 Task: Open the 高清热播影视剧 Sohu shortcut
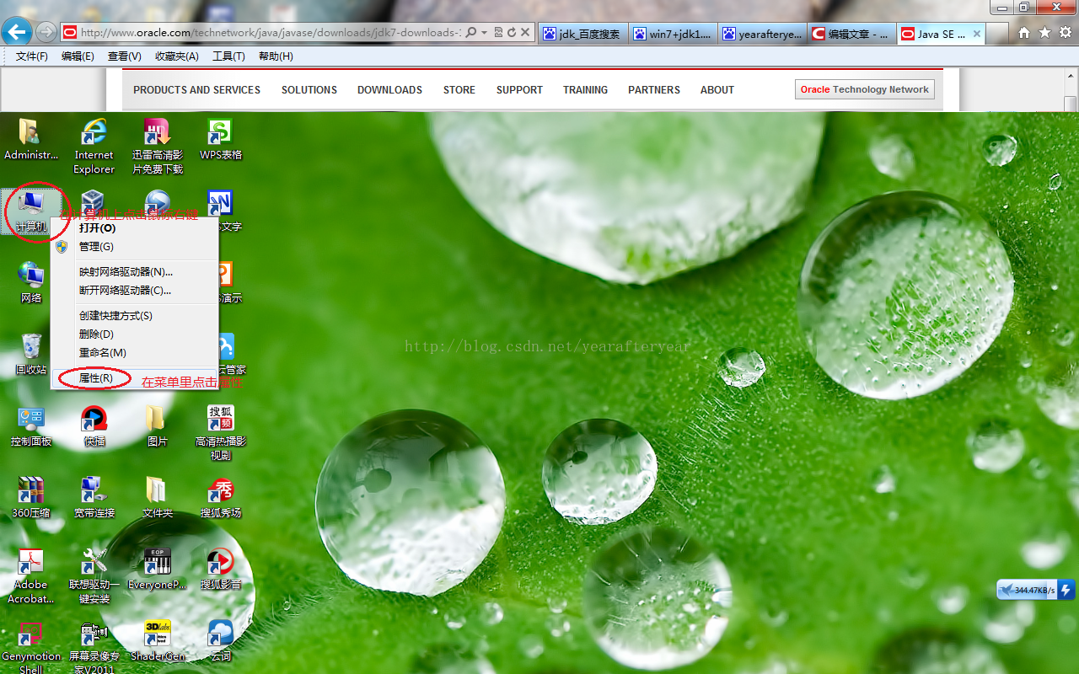point(220,433)
